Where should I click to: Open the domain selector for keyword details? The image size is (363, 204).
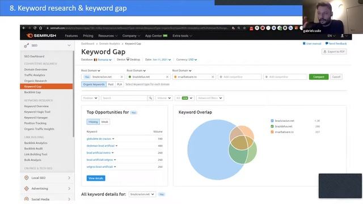[x=142, y=194]
